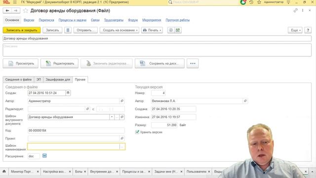Screen dimensions: 316x178
Task: Open the Процессы и задачи section
Action: [73, 20]
